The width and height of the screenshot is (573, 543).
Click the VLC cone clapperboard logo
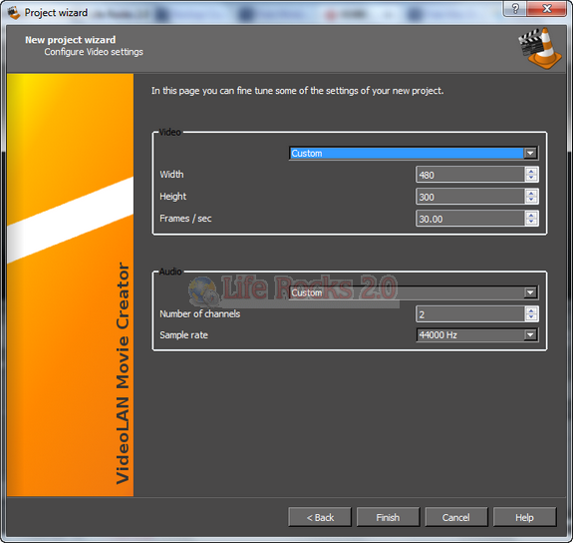[x=540, y=48]
